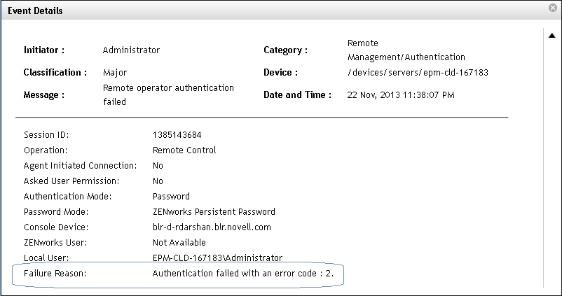Viewport: 562px width, 296px height.
Task: Click the Classification value Major
Action: point(115,72)
